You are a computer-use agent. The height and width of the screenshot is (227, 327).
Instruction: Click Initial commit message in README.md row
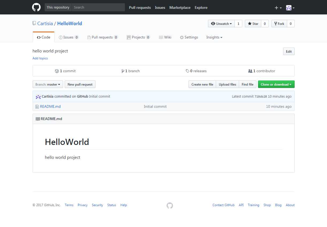[x=155, y=106]
